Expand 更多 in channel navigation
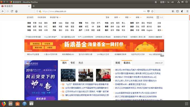Viewport: 190px width, 107px height. click(160, 30)
